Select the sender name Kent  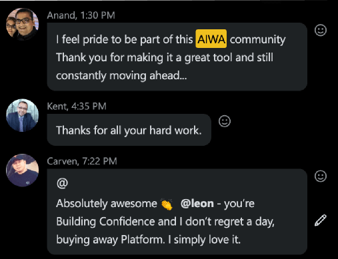(x=57, y=107)
